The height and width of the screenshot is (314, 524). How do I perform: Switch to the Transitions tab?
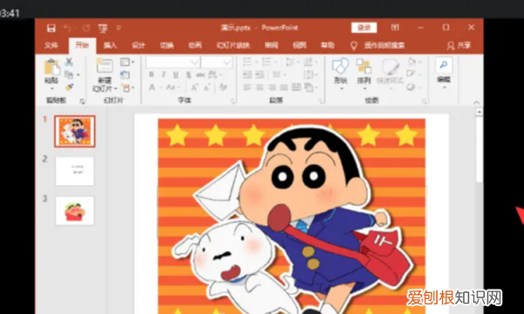pos(167,45)
